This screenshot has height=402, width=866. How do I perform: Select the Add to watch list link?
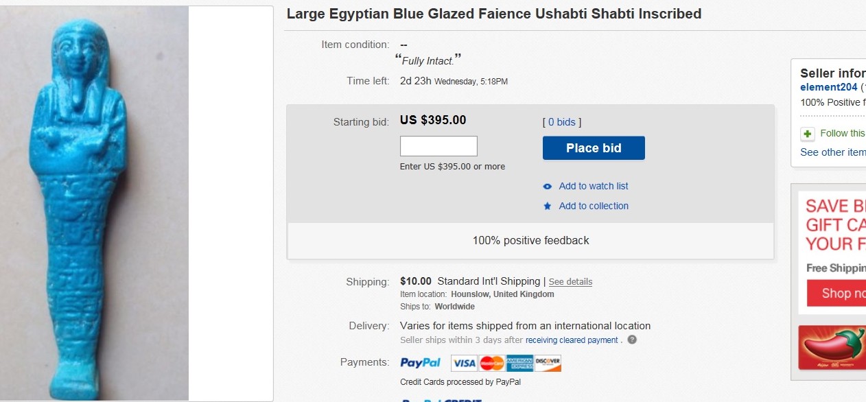(x=594, y=186)
